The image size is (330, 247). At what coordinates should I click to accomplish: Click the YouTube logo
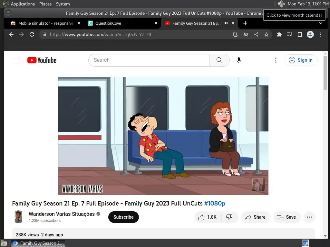[42, 60]
